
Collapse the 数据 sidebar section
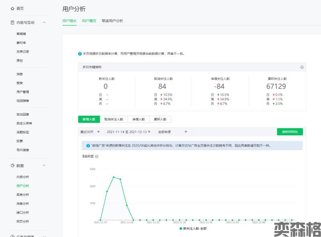[44, 165]
